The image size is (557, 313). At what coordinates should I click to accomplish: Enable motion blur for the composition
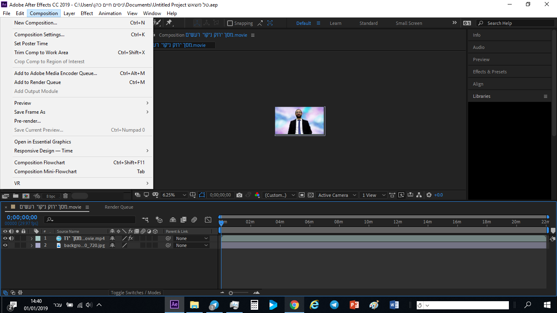pos(195,220)
